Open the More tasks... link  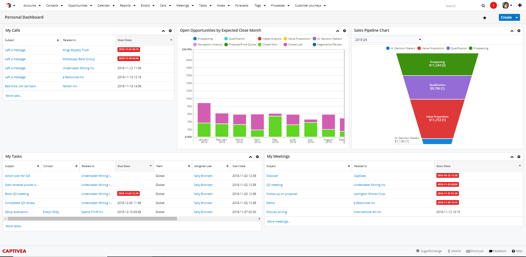pyautogui.click(x=14, y=226)
